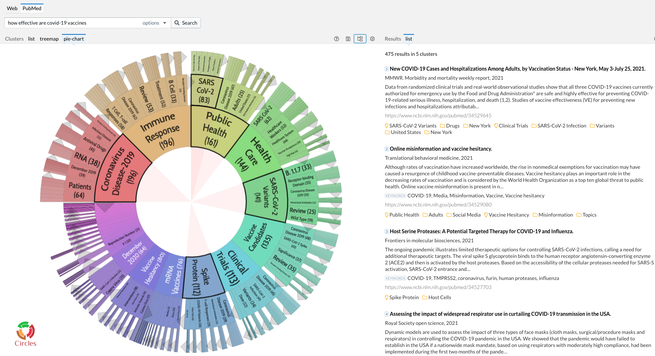Click result number 3 badge
This screenshot has width=655, height=356.
pyautogui.click(x=386, y=231)
